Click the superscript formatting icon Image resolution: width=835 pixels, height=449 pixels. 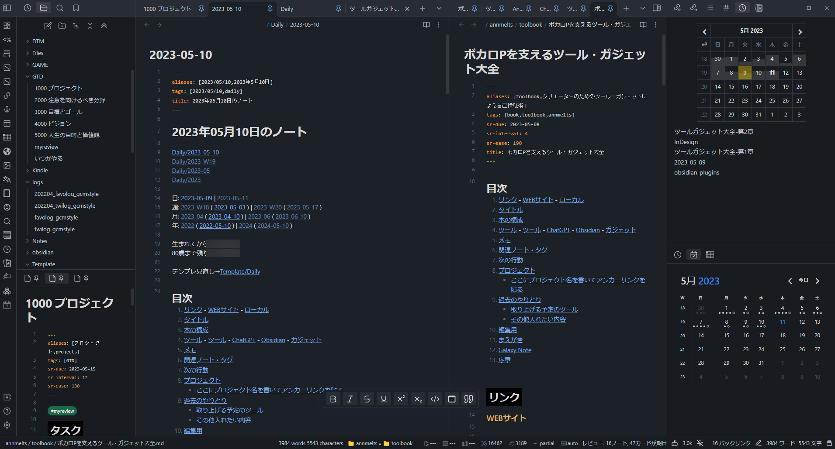(x=401, y=399)
